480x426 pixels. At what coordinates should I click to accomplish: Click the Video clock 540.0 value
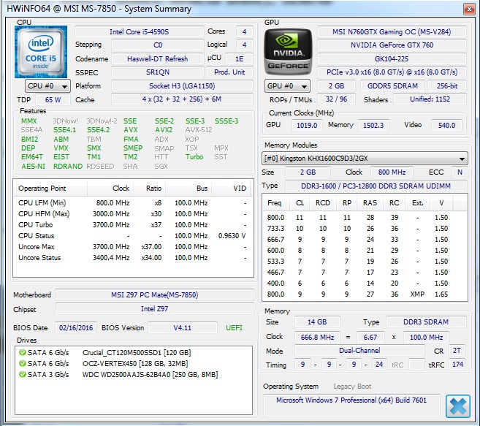point(446,125)
